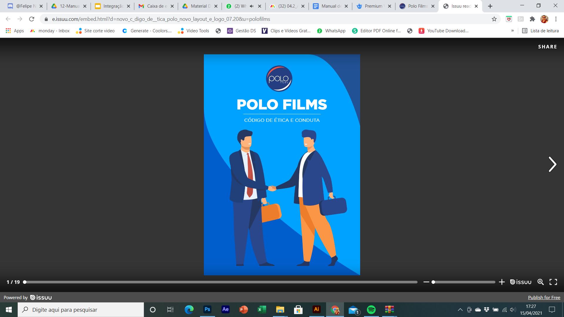Open Site corte video bookmark

[x=95, y=31]
